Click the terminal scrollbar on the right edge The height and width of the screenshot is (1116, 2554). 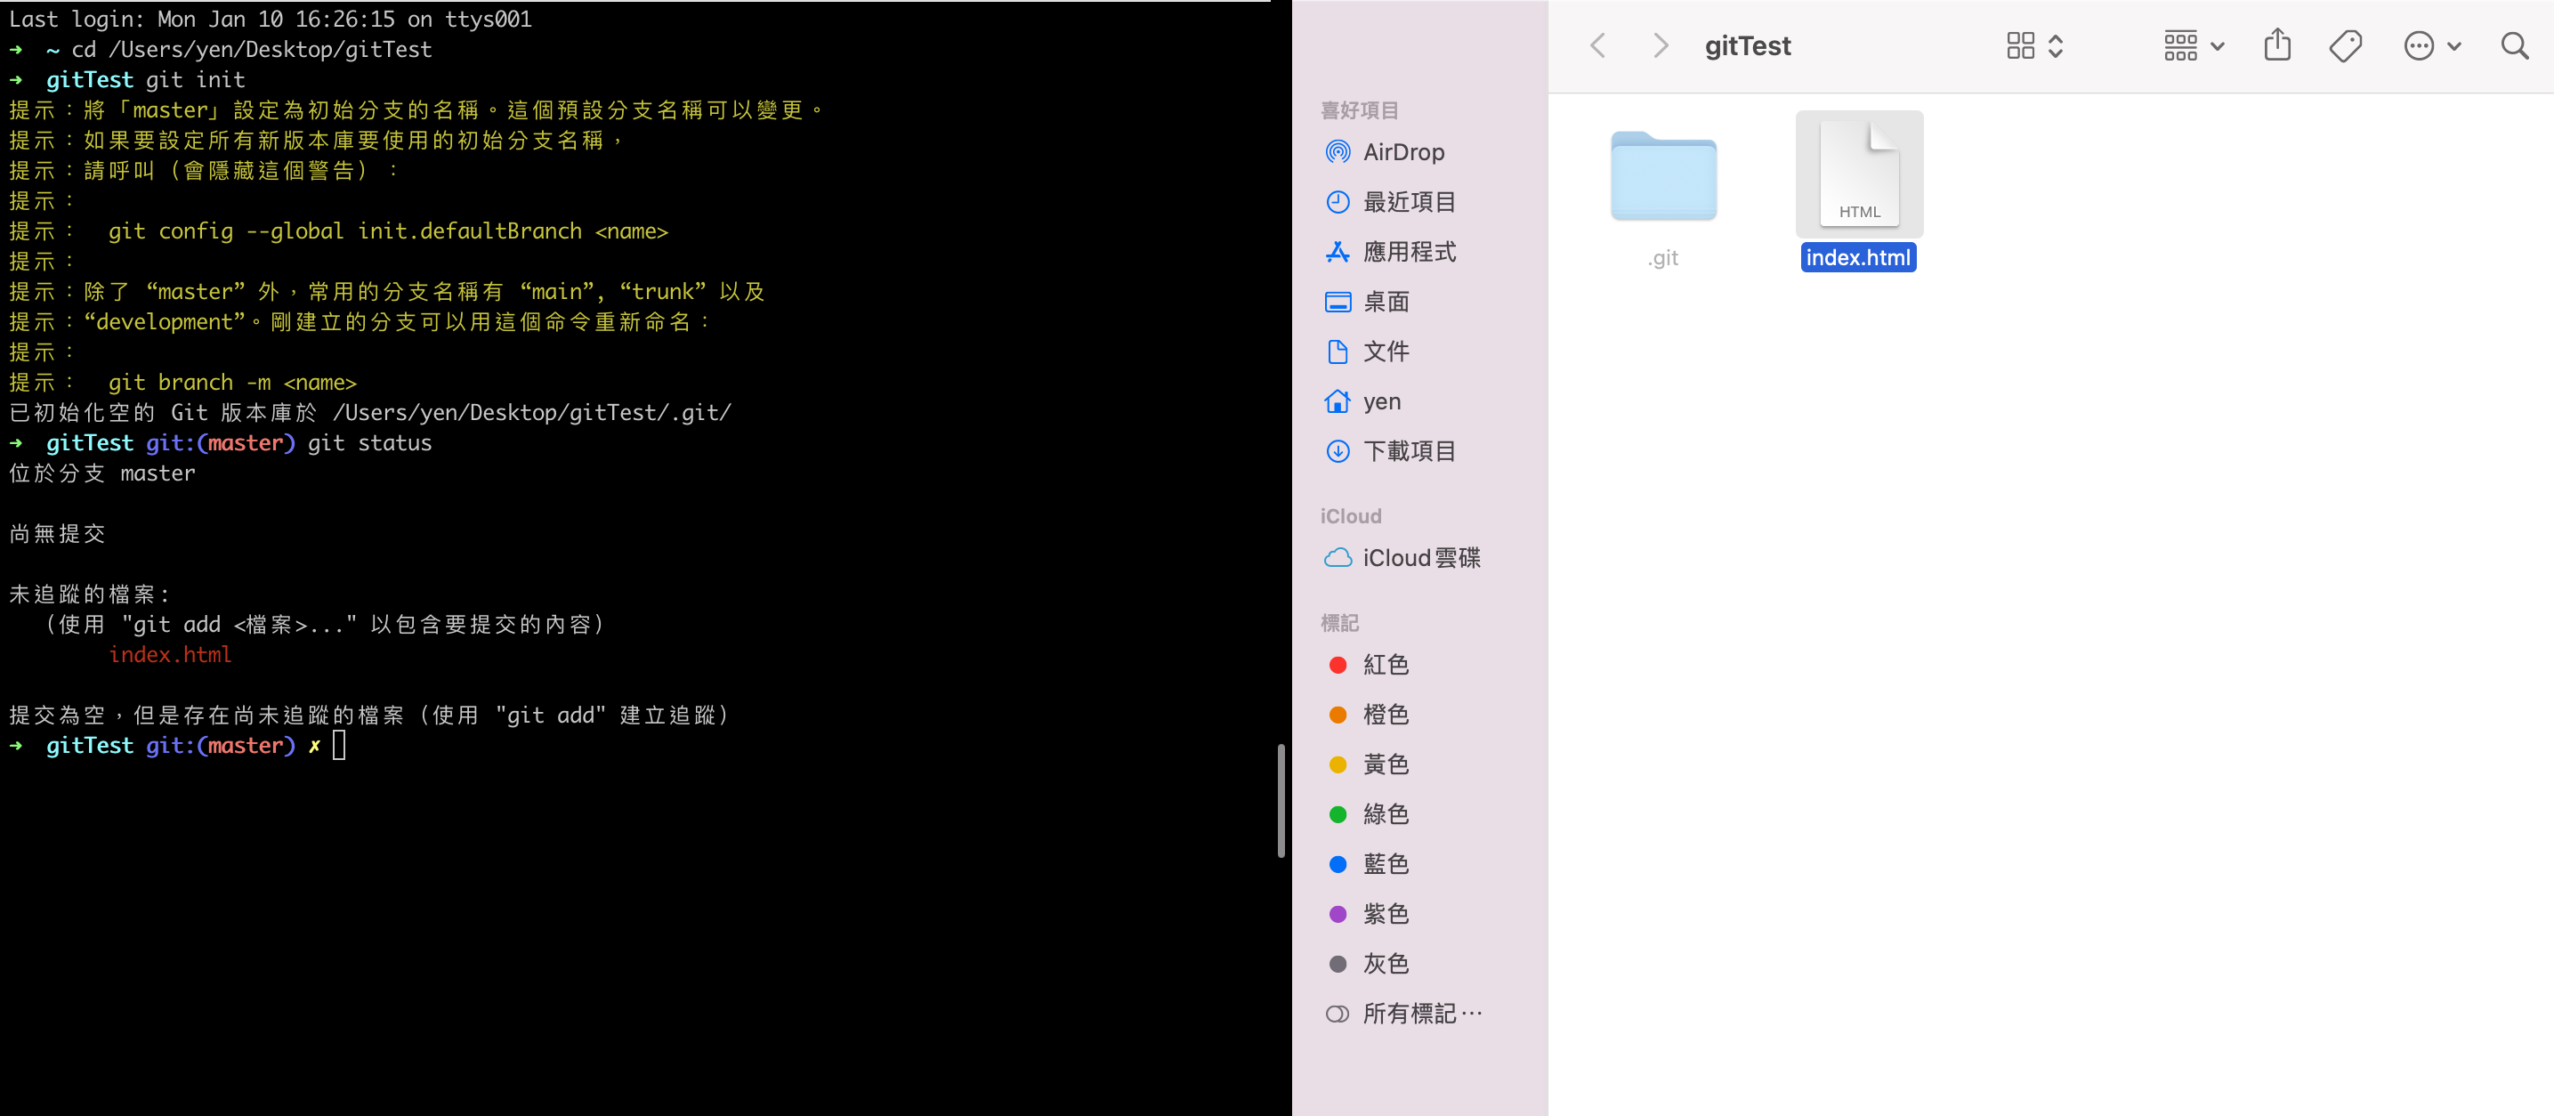(x=1282, y=793)
